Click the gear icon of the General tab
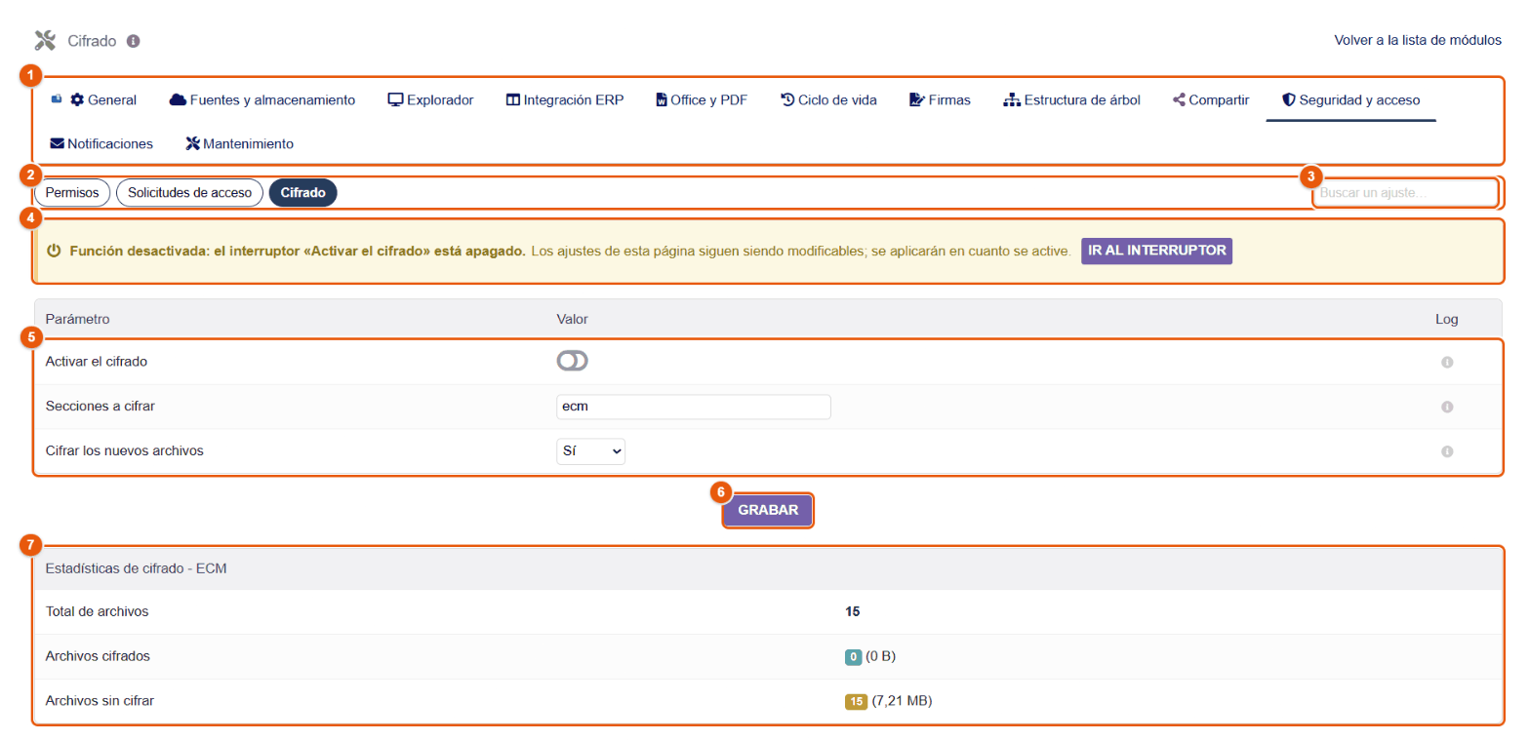Viewport: 1530px width, 741px height. pos(77,99)
